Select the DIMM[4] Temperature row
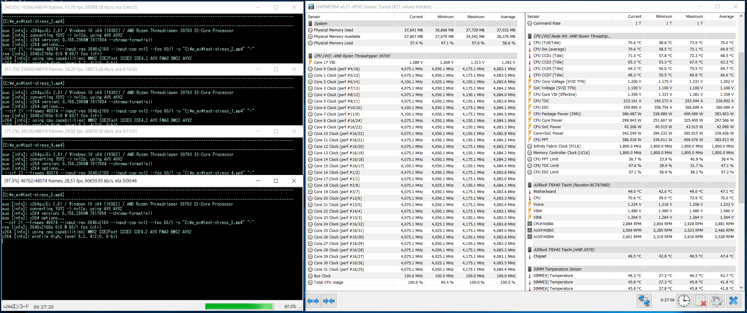 (x=631, y=275)
